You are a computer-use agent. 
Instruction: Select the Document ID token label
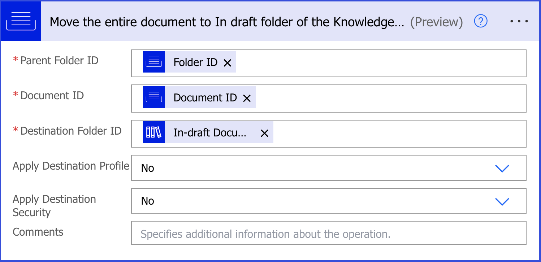point(205,98)
